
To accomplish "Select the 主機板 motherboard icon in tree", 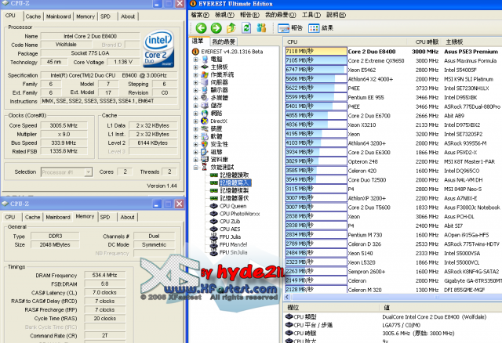I will click(x=205, y=67).
